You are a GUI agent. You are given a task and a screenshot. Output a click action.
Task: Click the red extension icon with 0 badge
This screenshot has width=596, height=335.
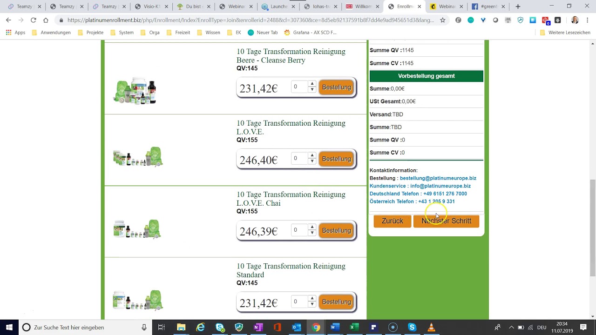point(545,20)
